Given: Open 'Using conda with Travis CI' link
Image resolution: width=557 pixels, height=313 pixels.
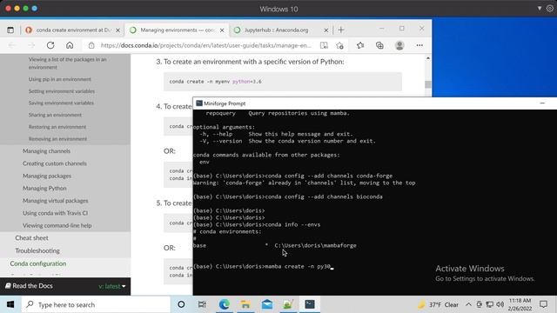Looking at the screenshot, I should 55,213.
